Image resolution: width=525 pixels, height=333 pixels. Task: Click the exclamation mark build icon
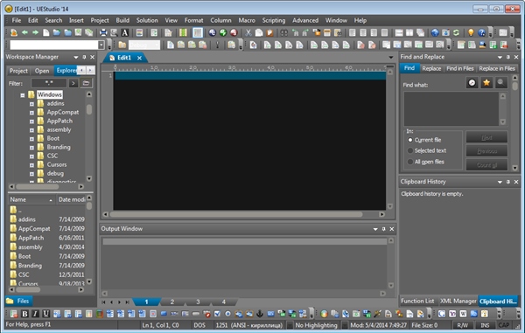click(217, 45)
